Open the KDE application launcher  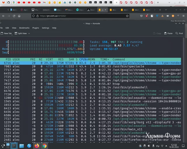(4, 146)
